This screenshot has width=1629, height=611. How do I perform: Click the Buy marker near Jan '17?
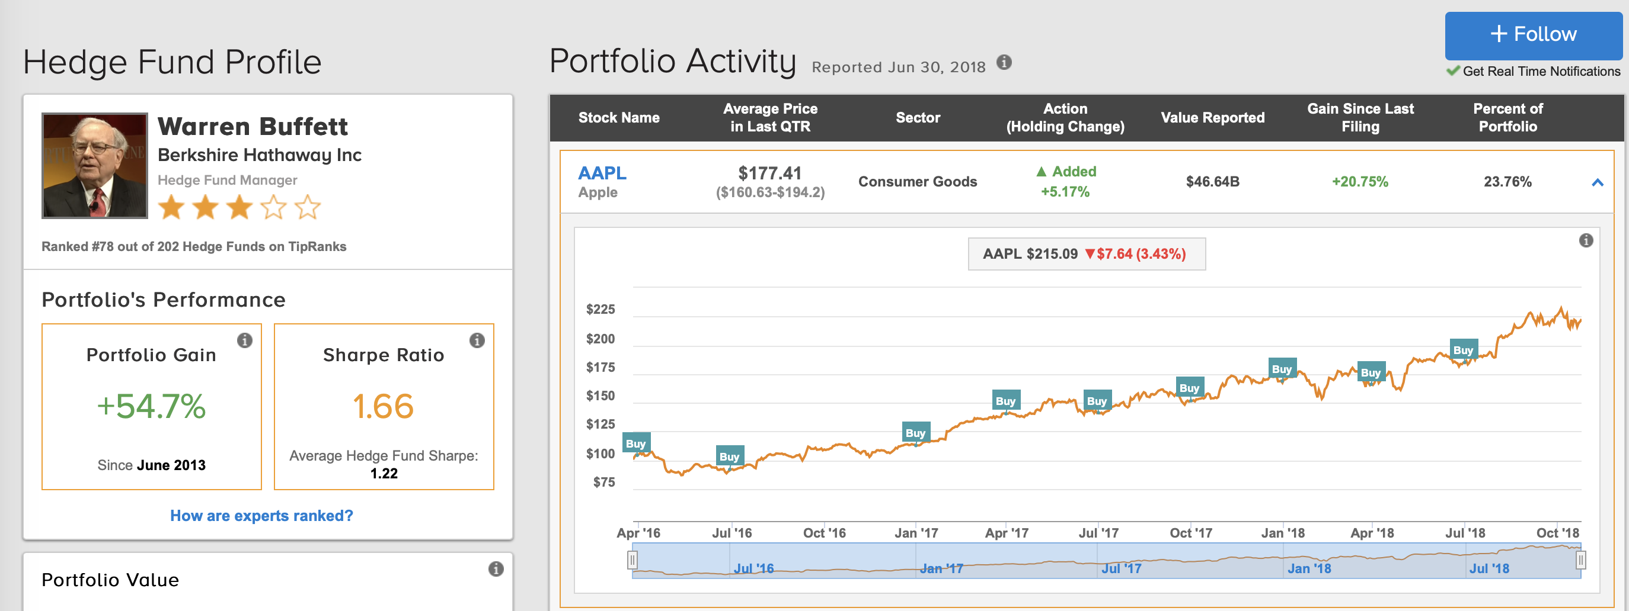(915, 433)
